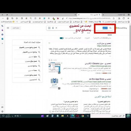Open the Copilot sparkle icon in sidebar
131x131 pixels.
(2, 30)
